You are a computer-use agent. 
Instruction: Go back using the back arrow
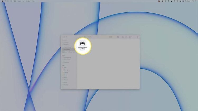pos(79,37)
